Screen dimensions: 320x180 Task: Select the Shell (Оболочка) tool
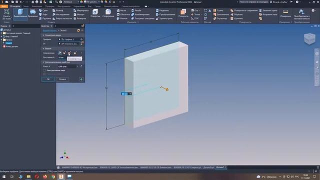123,14
